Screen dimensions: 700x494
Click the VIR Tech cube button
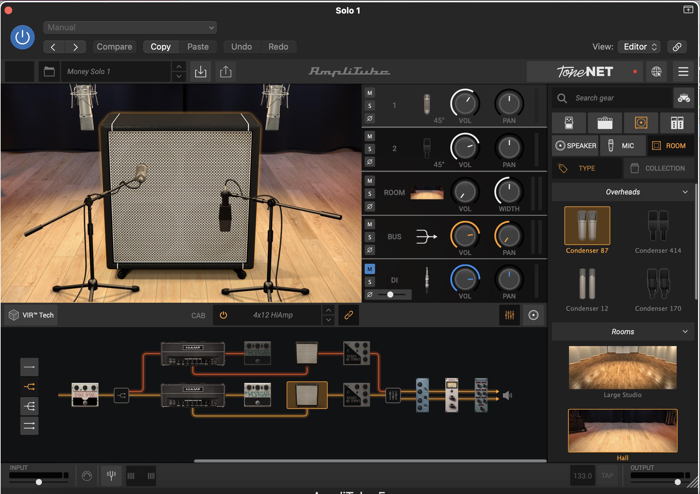31,315
